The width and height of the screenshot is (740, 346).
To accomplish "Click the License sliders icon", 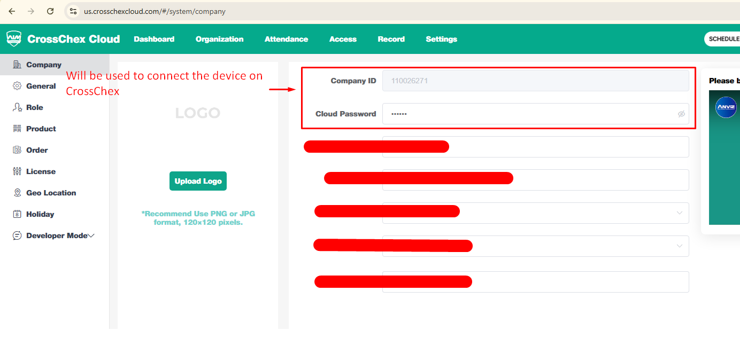I will [x=17, y=171].
